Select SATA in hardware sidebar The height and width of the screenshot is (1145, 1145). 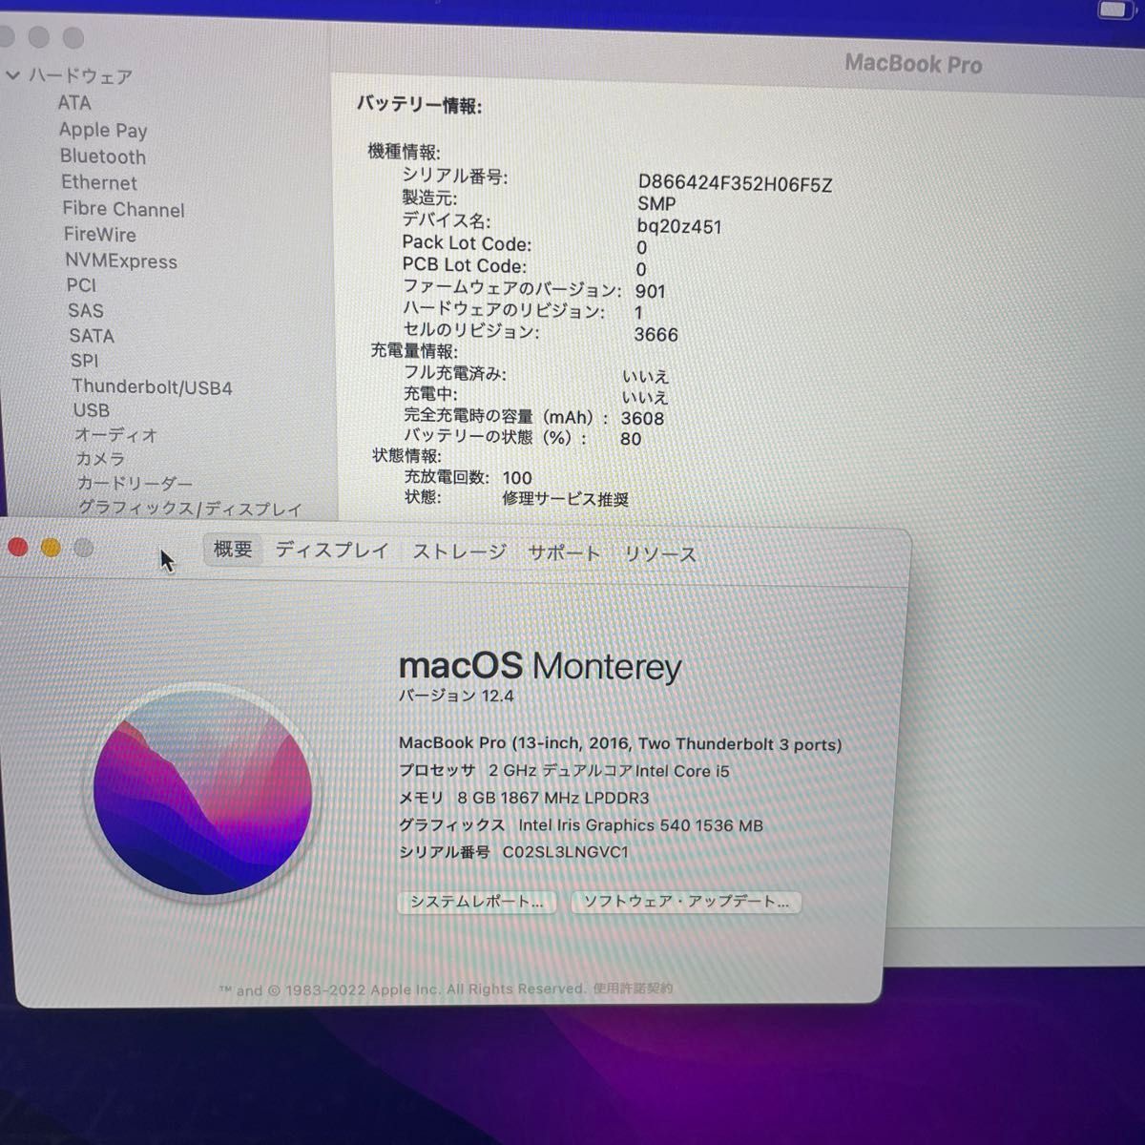pyautogui.click(x=92, y=336)
